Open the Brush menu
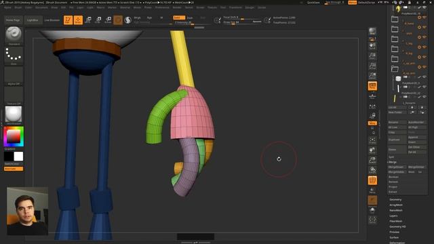434x244 pixels. pos(18,7)
